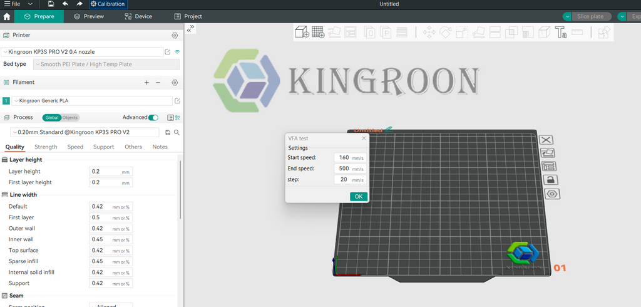Select the Mesh boolean tool
This screenshot has height=307, width=641.
click(x=511, y=33)
